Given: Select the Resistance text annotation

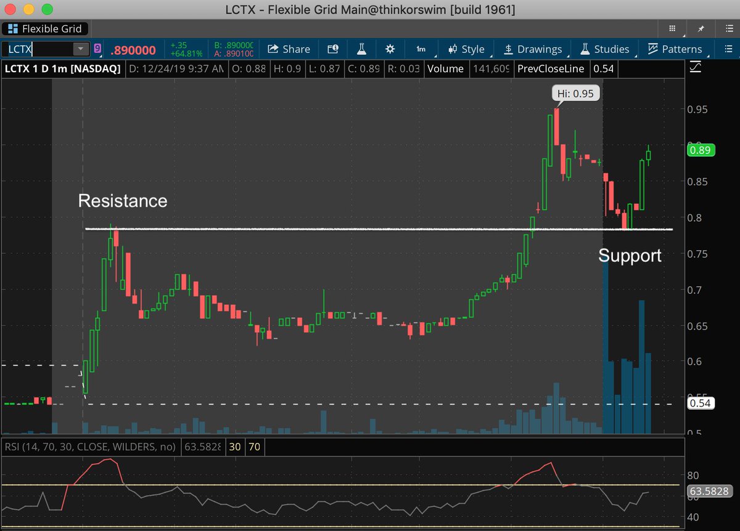Looking at the screenshot, I should pos(122,201).
